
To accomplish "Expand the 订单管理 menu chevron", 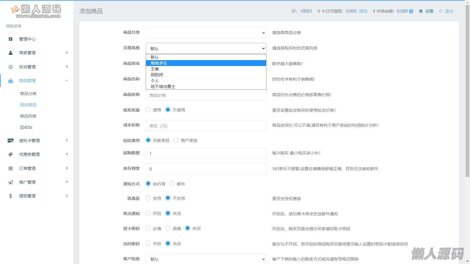I will pyautogui.click(x=67, y=168).
